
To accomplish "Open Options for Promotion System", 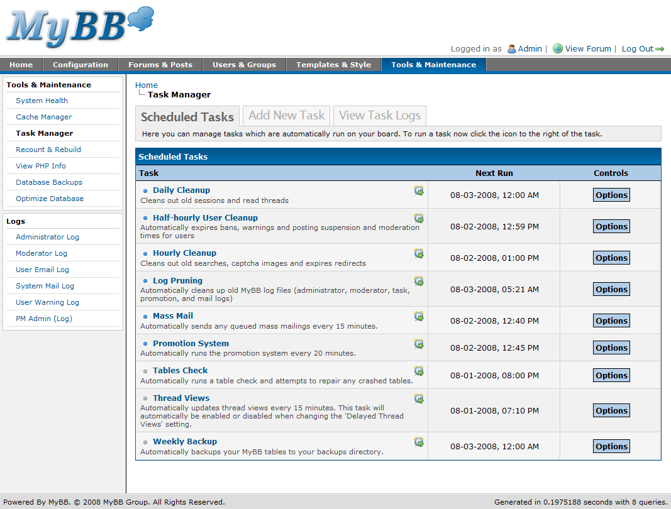I will [x=611, y=348].
